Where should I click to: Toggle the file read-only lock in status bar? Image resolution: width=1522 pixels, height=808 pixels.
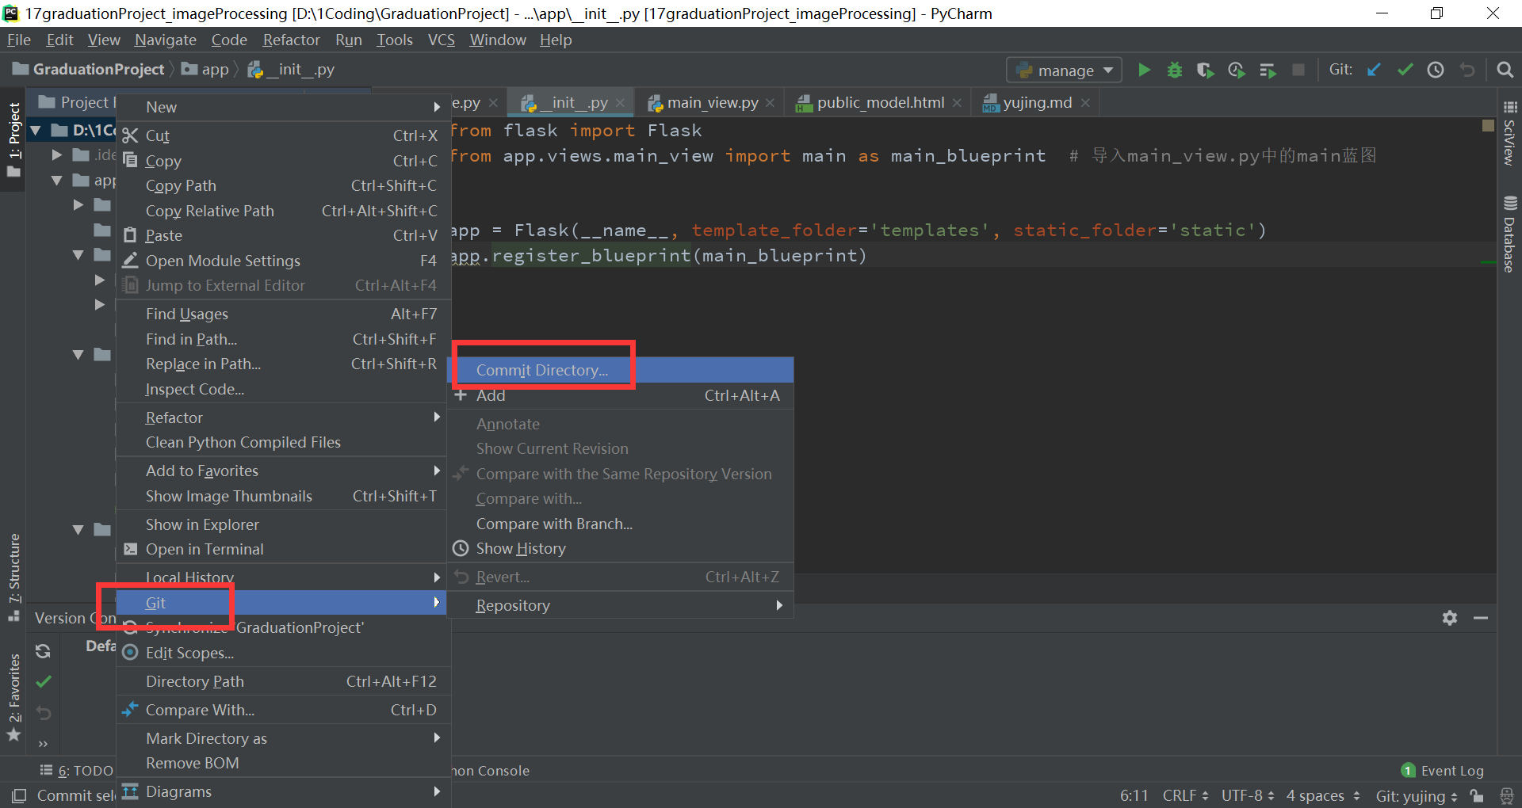point(1476,796)
